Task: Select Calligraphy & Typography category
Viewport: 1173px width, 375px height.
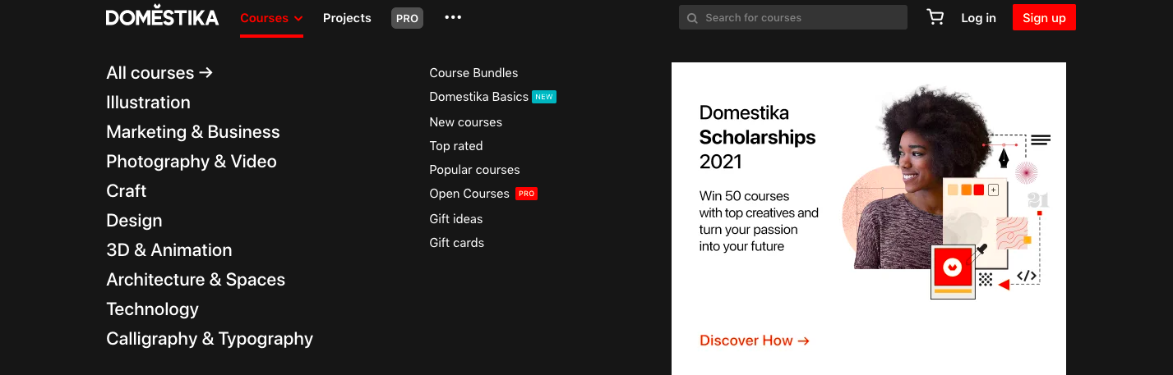Action: coord(210,339)
